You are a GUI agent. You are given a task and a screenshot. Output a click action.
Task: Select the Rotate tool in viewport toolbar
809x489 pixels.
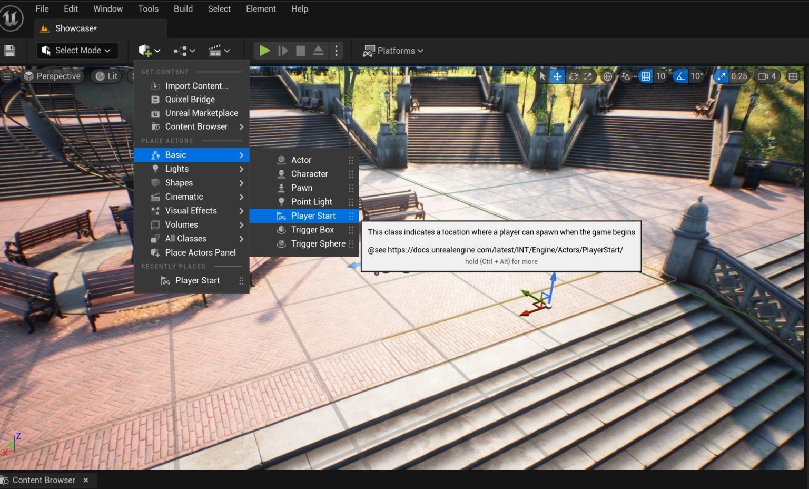click(573, 76)
